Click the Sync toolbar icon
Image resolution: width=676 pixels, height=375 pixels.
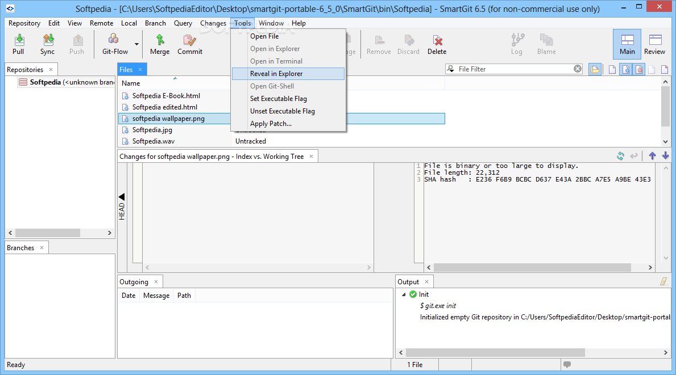point(47,44)
